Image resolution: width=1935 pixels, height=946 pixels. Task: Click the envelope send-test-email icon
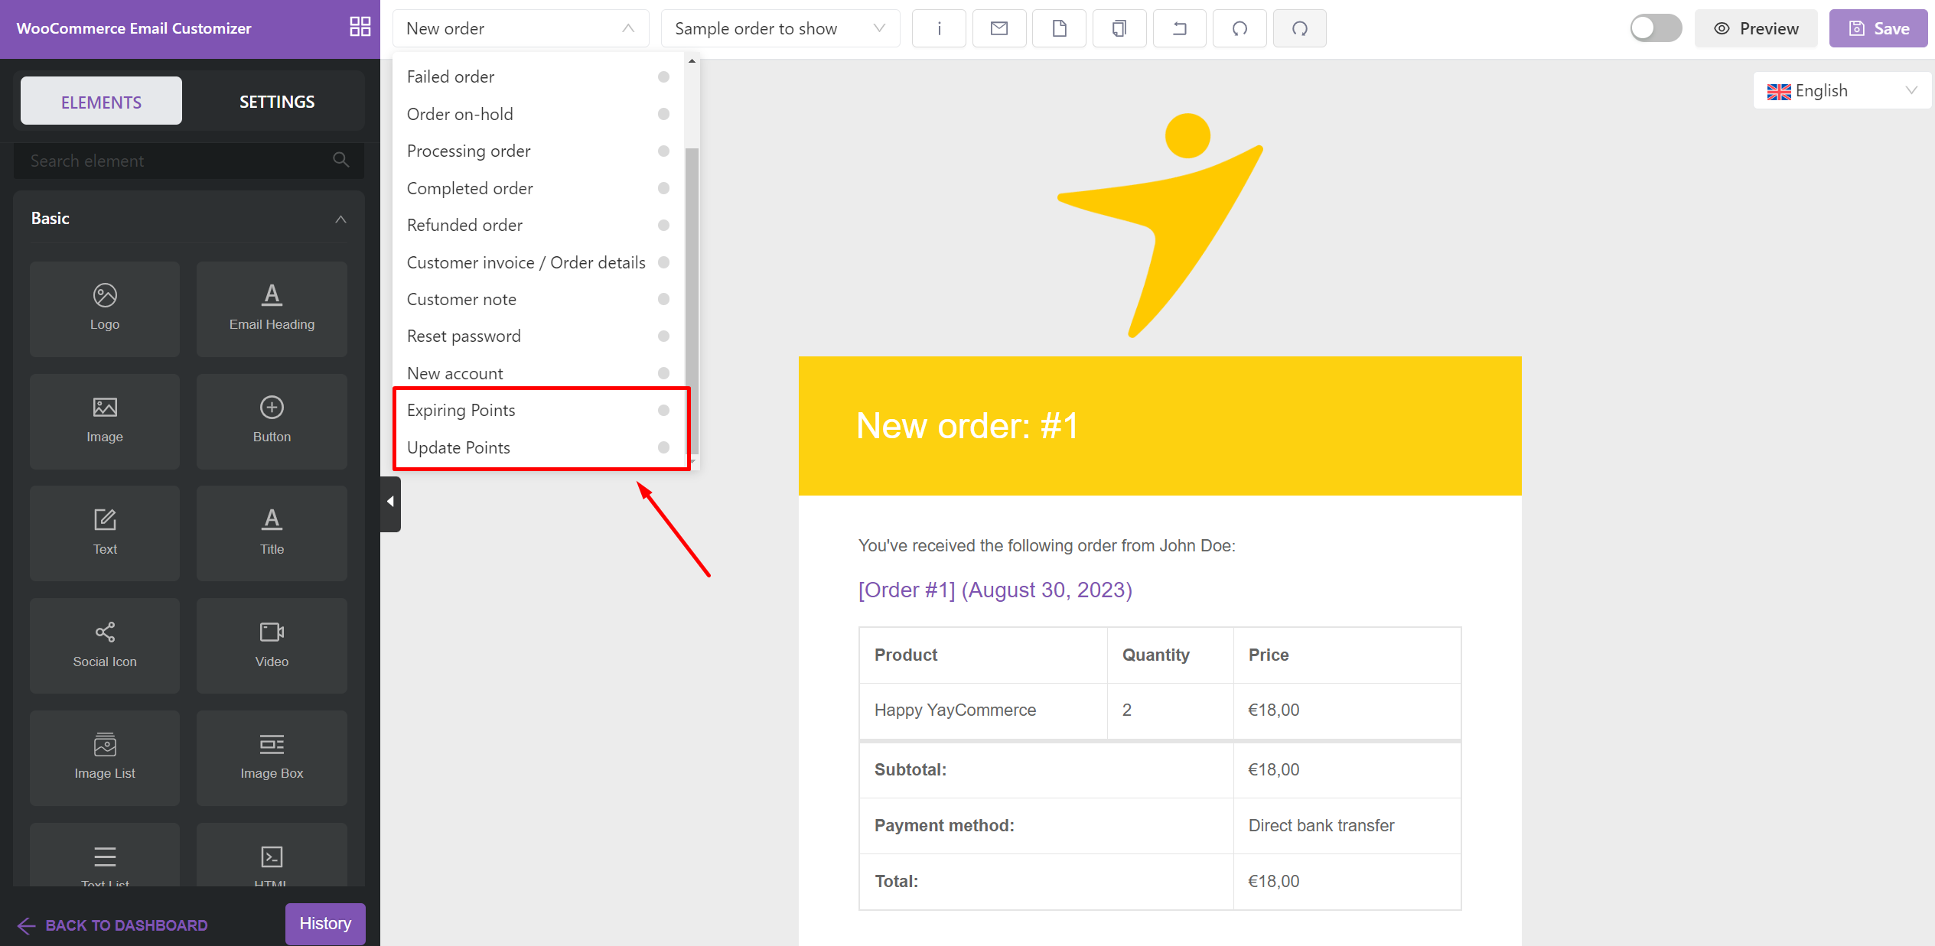click(998, 29)
